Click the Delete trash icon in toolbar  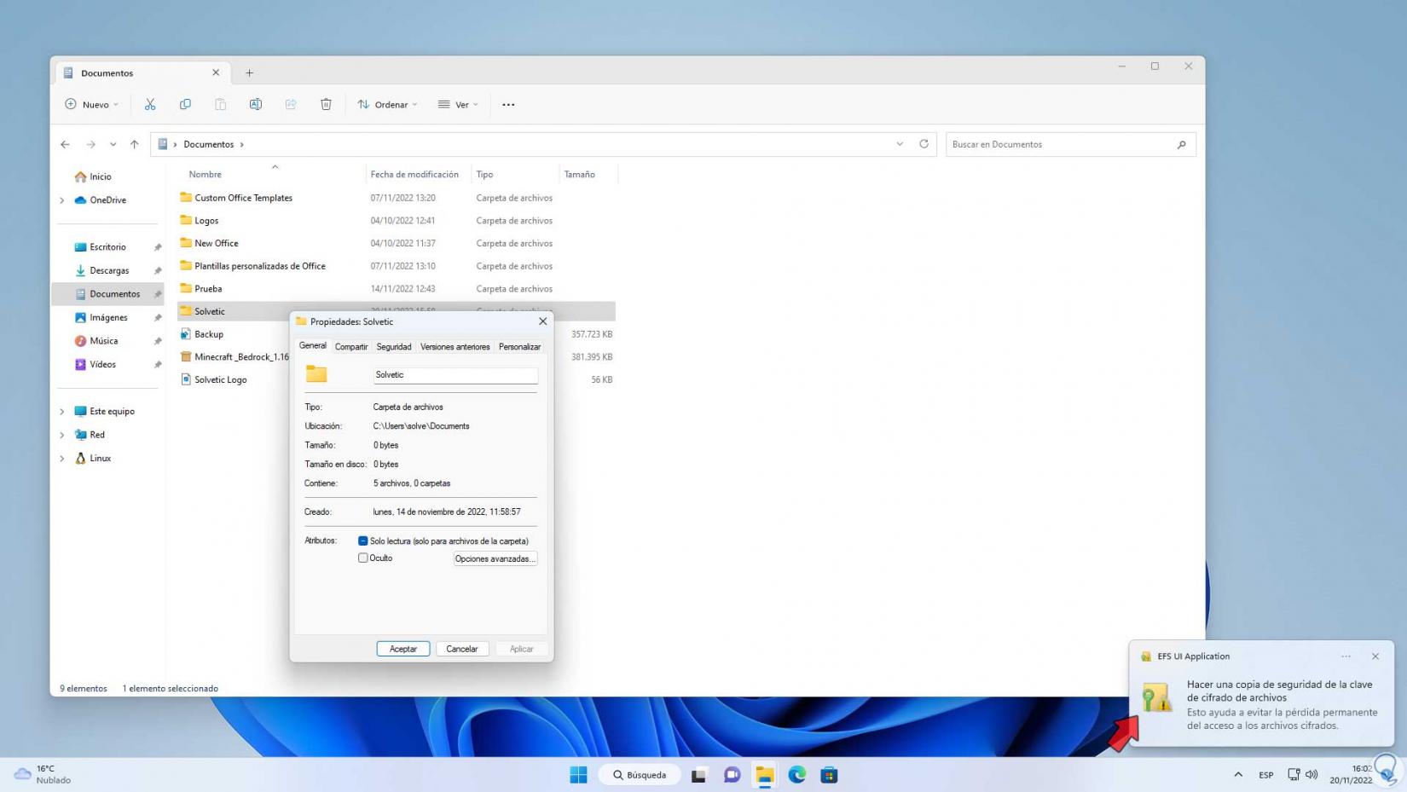point(326,104)
